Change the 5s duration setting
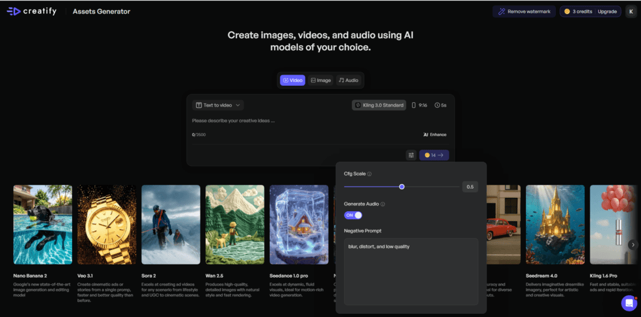This screenshot has height=317, width=641. 440,105
